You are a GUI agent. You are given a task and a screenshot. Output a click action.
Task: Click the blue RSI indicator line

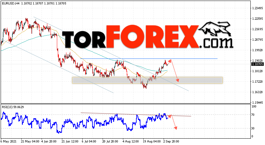85,123
